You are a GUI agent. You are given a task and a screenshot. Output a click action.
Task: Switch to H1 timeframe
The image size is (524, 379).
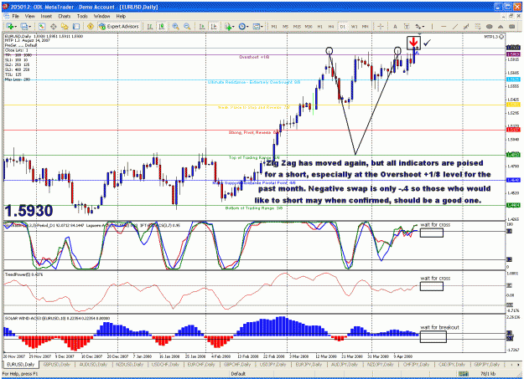(319, 27)
